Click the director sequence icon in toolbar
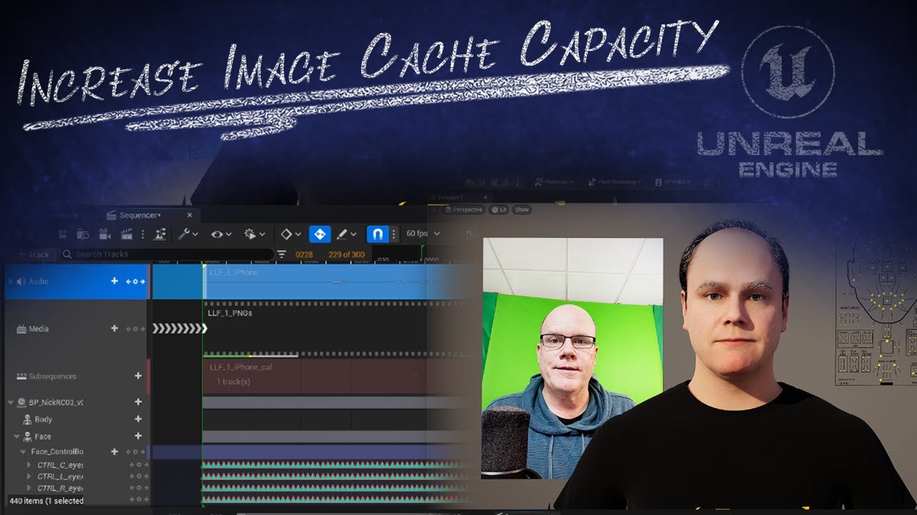Screen dimensions: 917x515 (x=160, y=234)
